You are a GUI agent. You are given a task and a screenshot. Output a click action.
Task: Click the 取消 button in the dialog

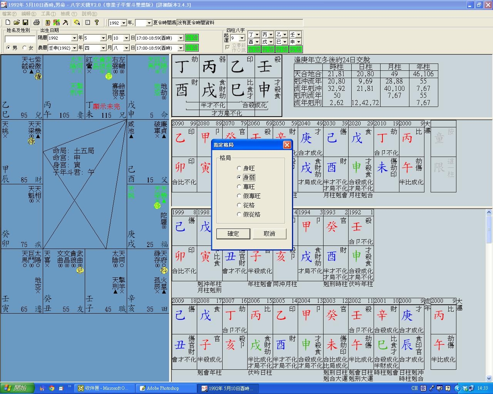[x=269, y=234]
